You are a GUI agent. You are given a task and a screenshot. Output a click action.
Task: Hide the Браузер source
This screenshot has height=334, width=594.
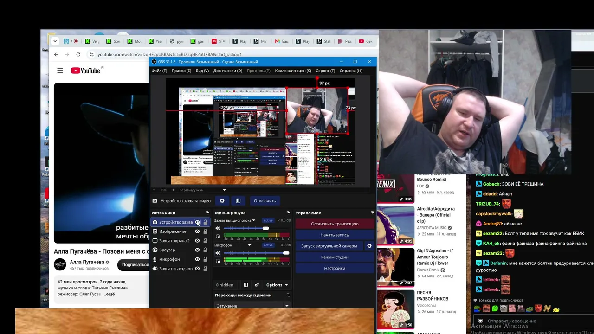(197, 250)
